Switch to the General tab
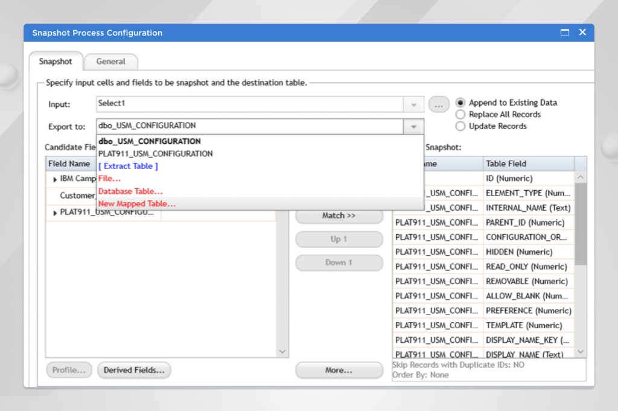Image resolution: width=618 pixels, height=411 pixels. [x=111, y=62]
